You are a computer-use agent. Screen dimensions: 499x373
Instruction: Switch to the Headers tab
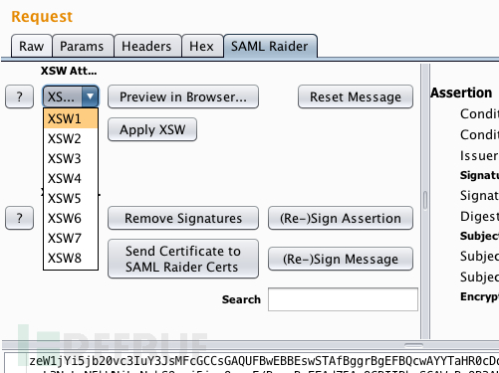click(146, 46)
